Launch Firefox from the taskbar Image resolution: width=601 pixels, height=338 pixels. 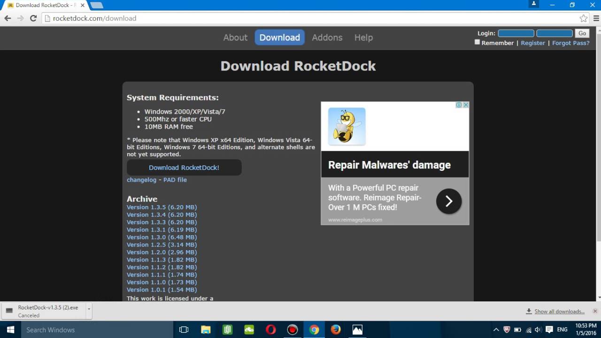tap(336, 330)
